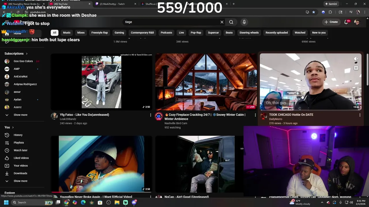369x207 pixels.
Task: Open 'Yfg Fatso - Like You Do' title
Action: [x=84, y=115]
